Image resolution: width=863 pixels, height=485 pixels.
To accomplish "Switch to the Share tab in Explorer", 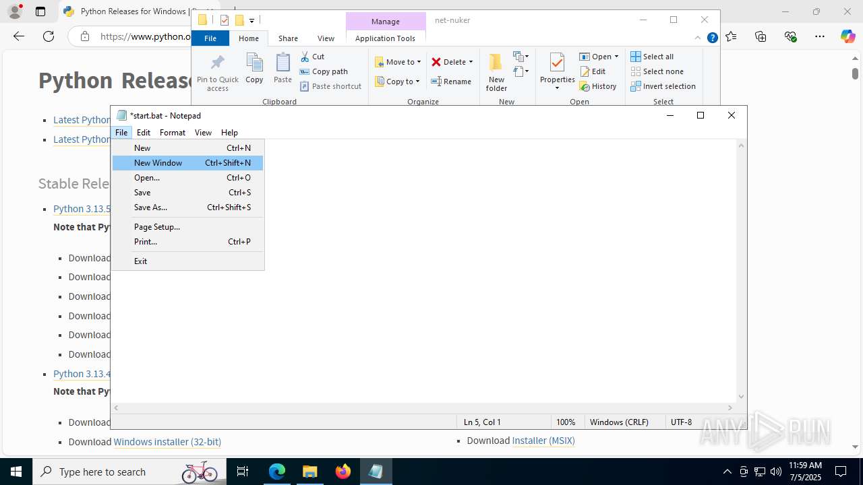I will tap(288, 38).
